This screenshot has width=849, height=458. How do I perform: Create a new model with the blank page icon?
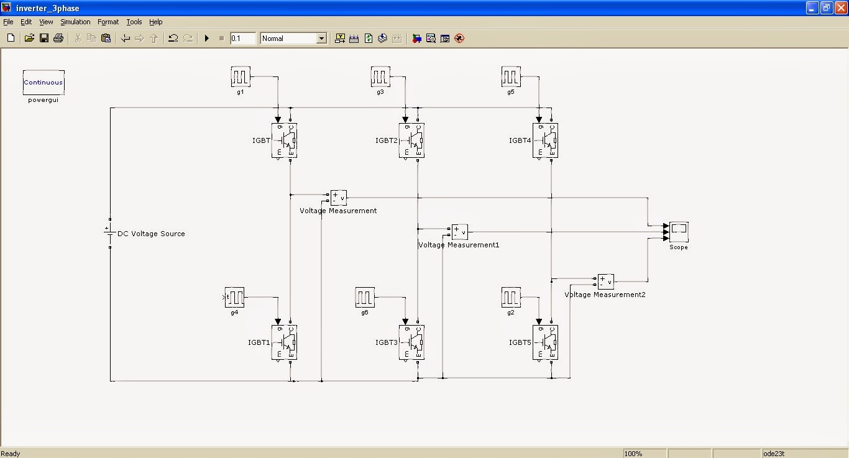[x=11, y=39]
